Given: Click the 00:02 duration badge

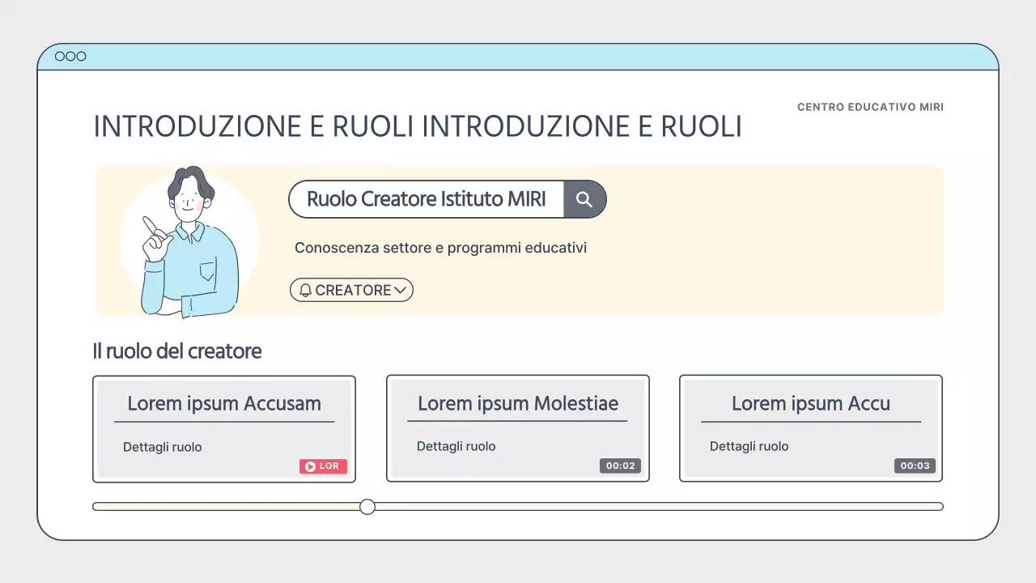Looking at the screenshot, I should (x=620, y=465).
